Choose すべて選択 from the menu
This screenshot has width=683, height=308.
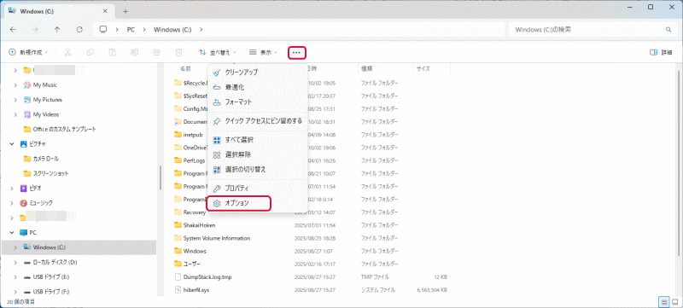click(258, 140)
